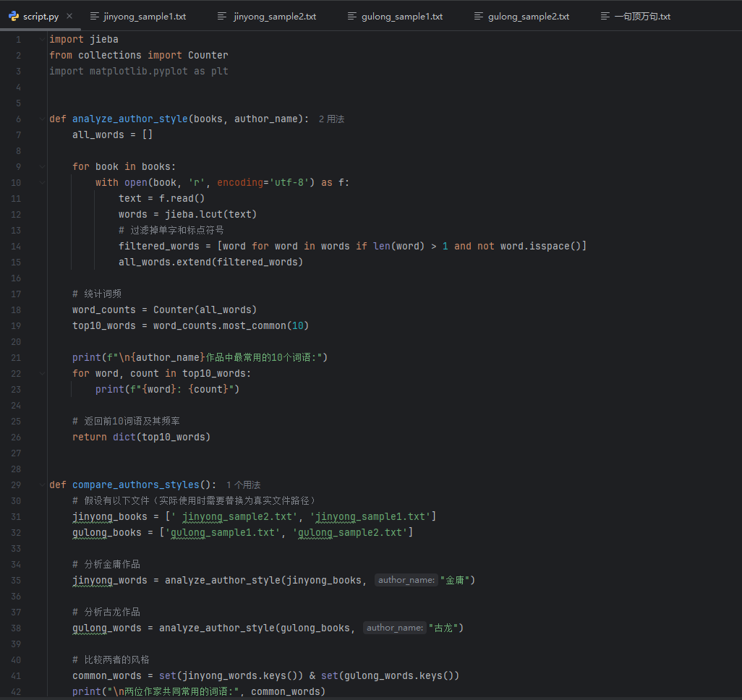Click the '2 用法' usages hint
The image size is (742, 700).
(x=331, y=119)
